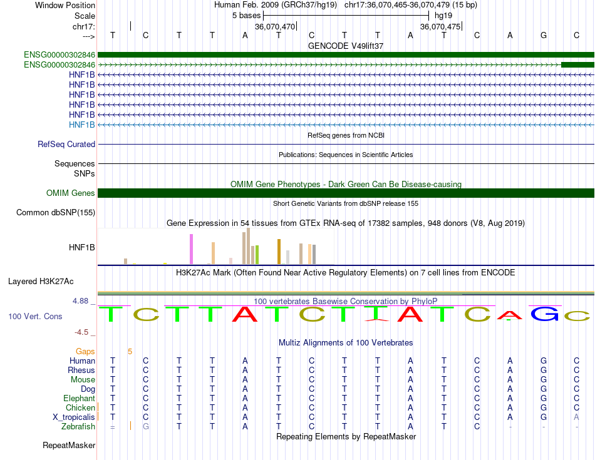595x460 pixels.
Task: Open OMIM Gene Phenotypes track title
Action: pyautogui.click(x=346, y=184)
